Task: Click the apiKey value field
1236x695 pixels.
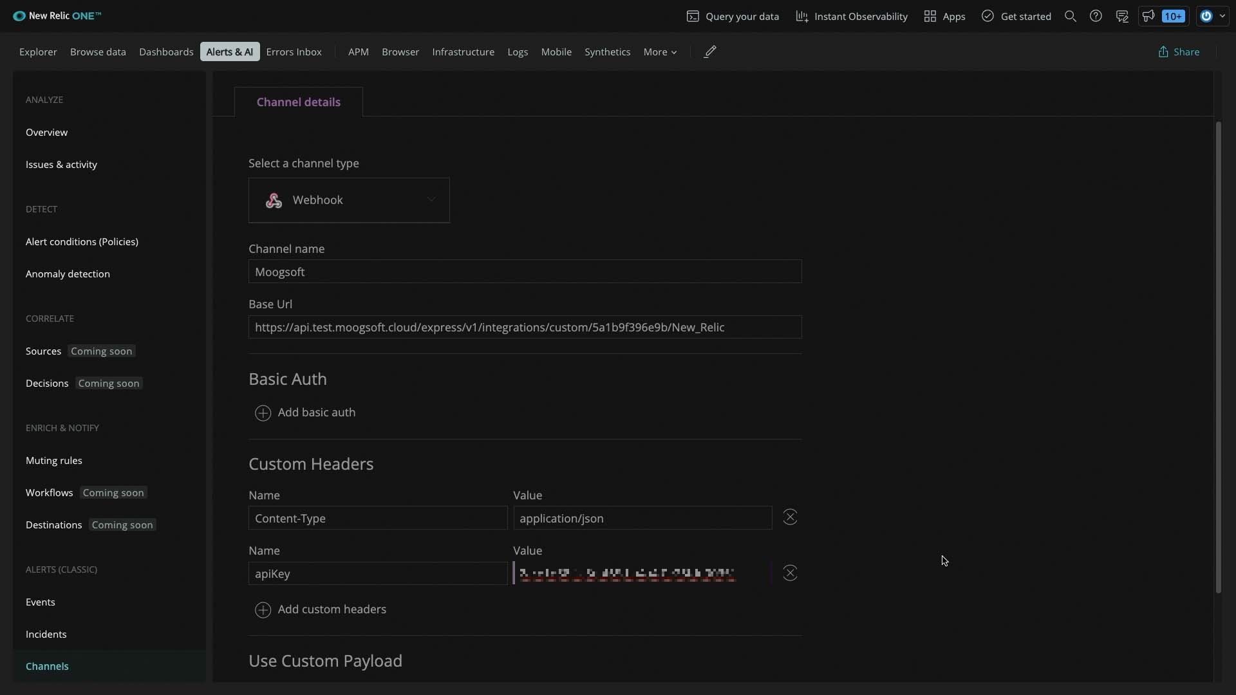Action: click(642, 573)
